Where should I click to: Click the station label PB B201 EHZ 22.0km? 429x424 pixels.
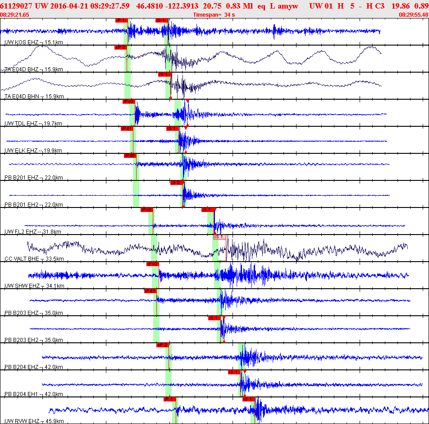pos(34,177)
